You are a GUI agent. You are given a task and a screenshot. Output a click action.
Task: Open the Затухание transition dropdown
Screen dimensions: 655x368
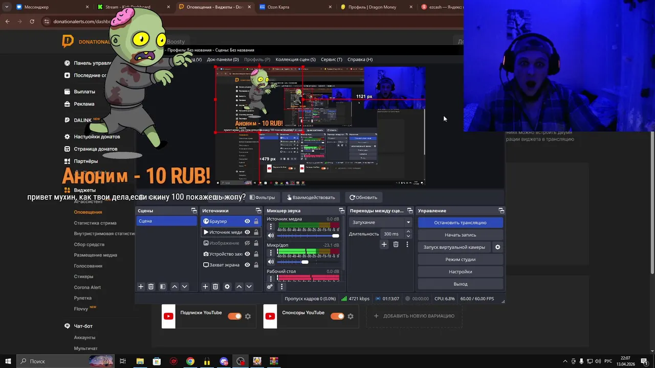tap(381, 222)
